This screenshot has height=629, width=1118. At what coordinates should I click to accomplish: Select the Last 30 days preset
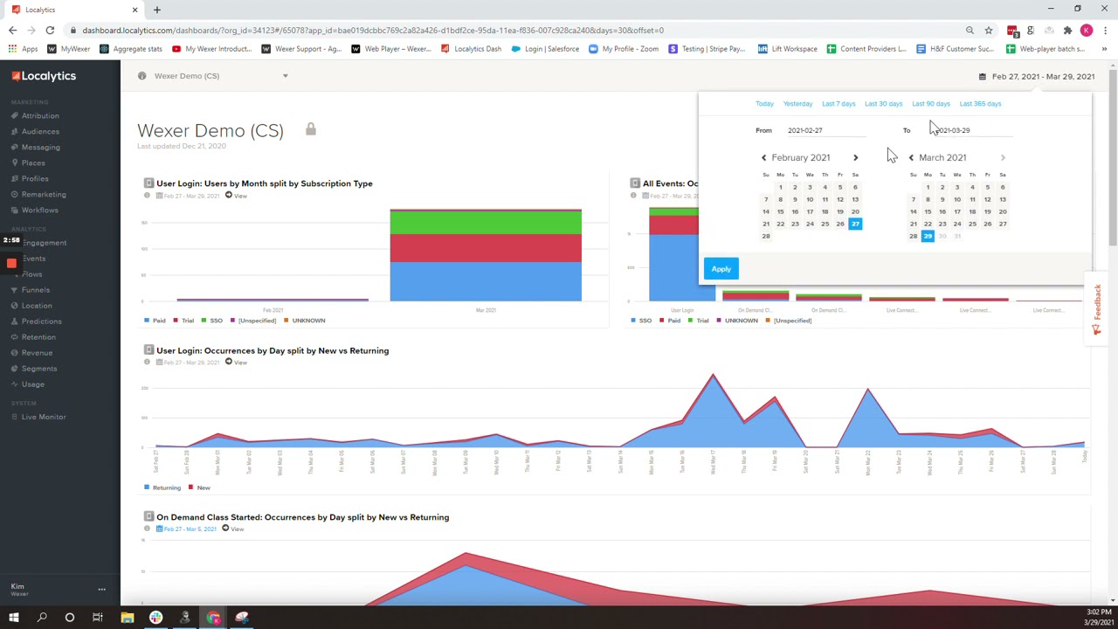pos(883,104)
